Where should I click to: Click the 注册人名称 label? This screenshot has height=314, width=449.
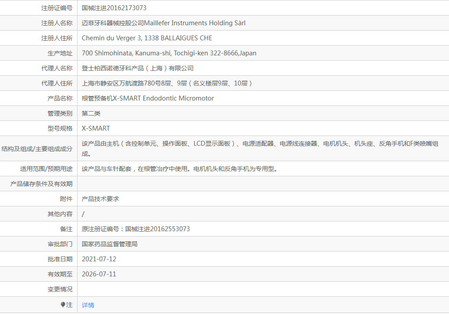pos(57,23)
